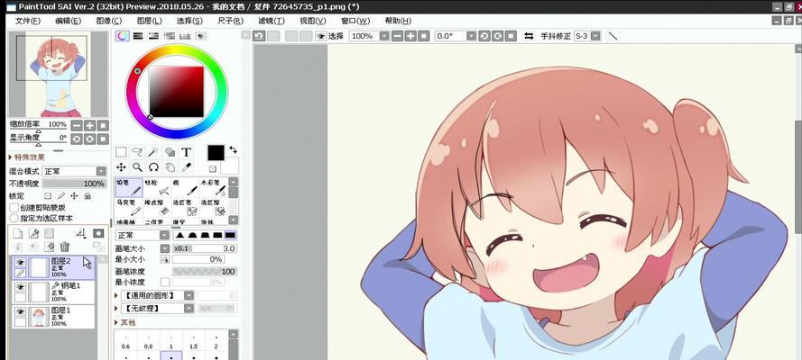Select the magic wand tool
Viewport: 802px width, 360px height.
pyautogui.click(x=153, y=152)
